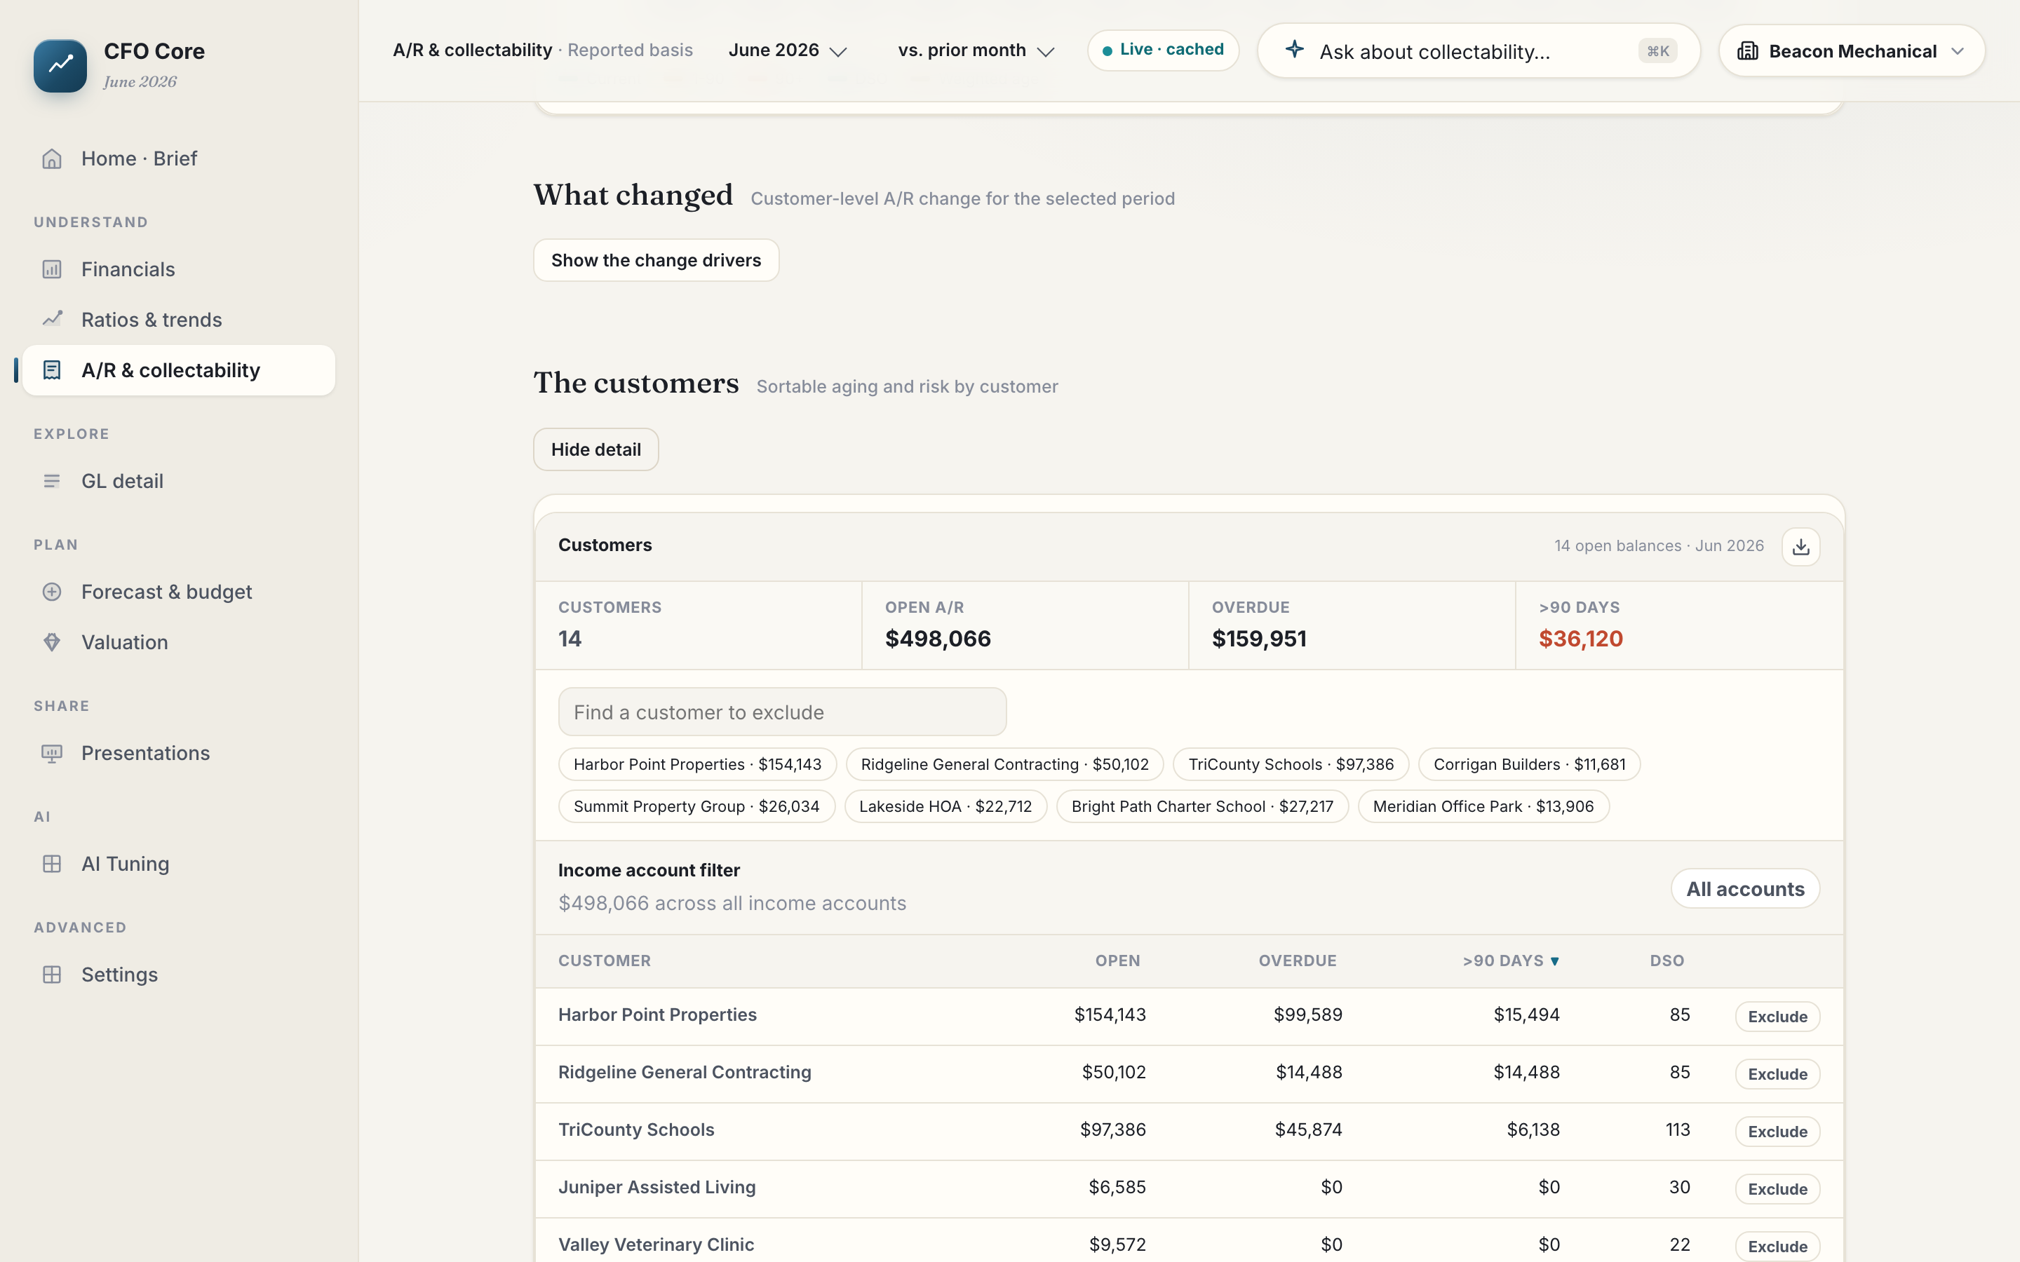Toggle Summit Property Group · $26,034 chip
Viewport: 2020px width, 1262px height.
tap(696, 806)
